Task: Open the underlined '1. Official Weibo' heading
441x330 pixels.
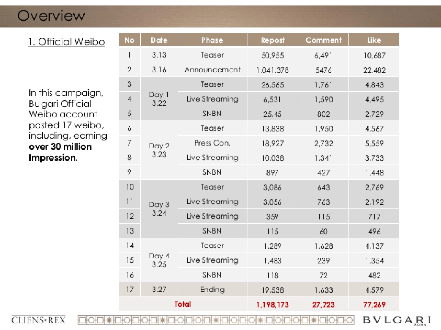Action: coord(67,42)
